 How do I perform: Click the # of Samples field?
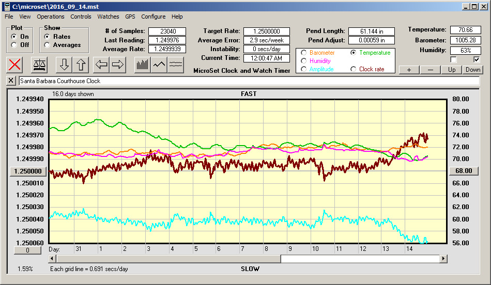(167, 31)
